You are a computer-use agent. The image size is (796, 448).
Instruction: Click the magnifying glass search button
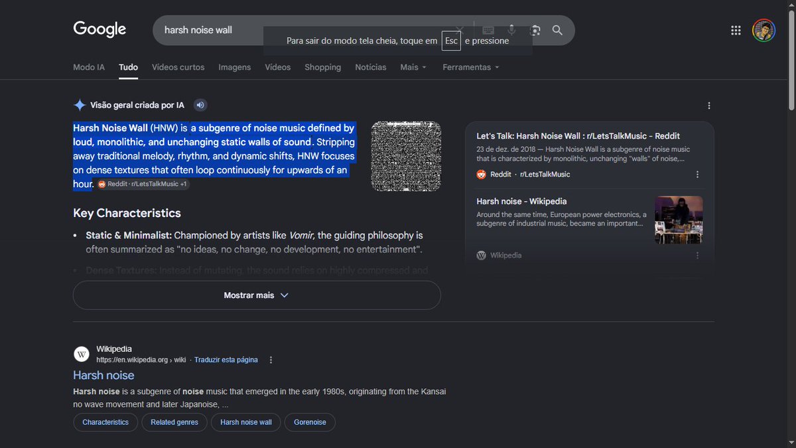pyautogui.click(x=557, y=30)
